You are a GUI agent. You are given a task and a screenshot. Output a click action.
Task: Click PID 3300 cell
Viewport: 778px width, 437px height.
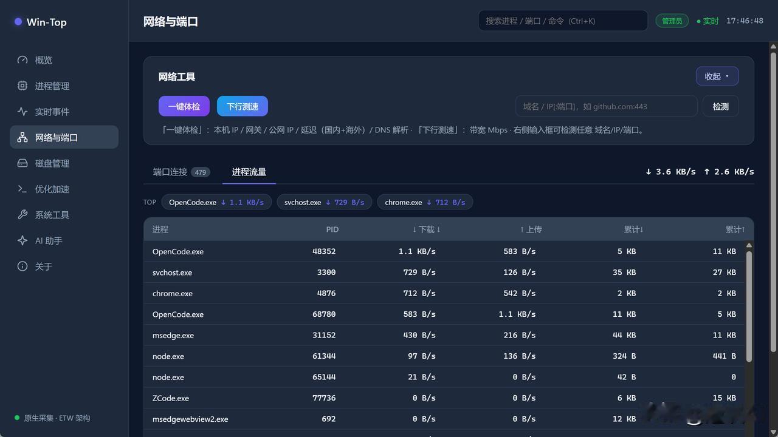(x=326, y=273)
